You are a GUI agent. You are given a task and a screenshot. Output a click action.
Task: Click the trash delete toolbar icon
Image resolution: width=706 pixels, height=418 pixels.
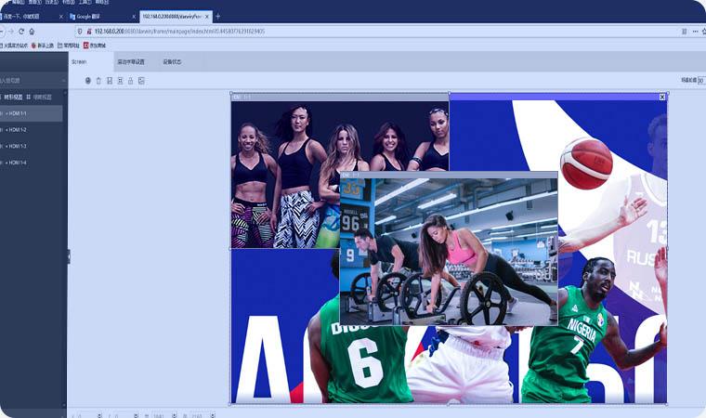click(x=98, y=81)
